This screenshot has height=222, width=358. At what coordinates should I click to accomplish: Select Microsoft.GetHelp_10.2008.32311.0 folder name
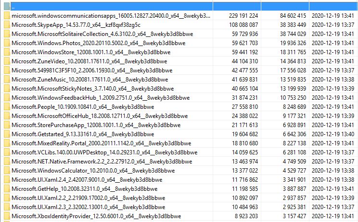tap(85, 189)
